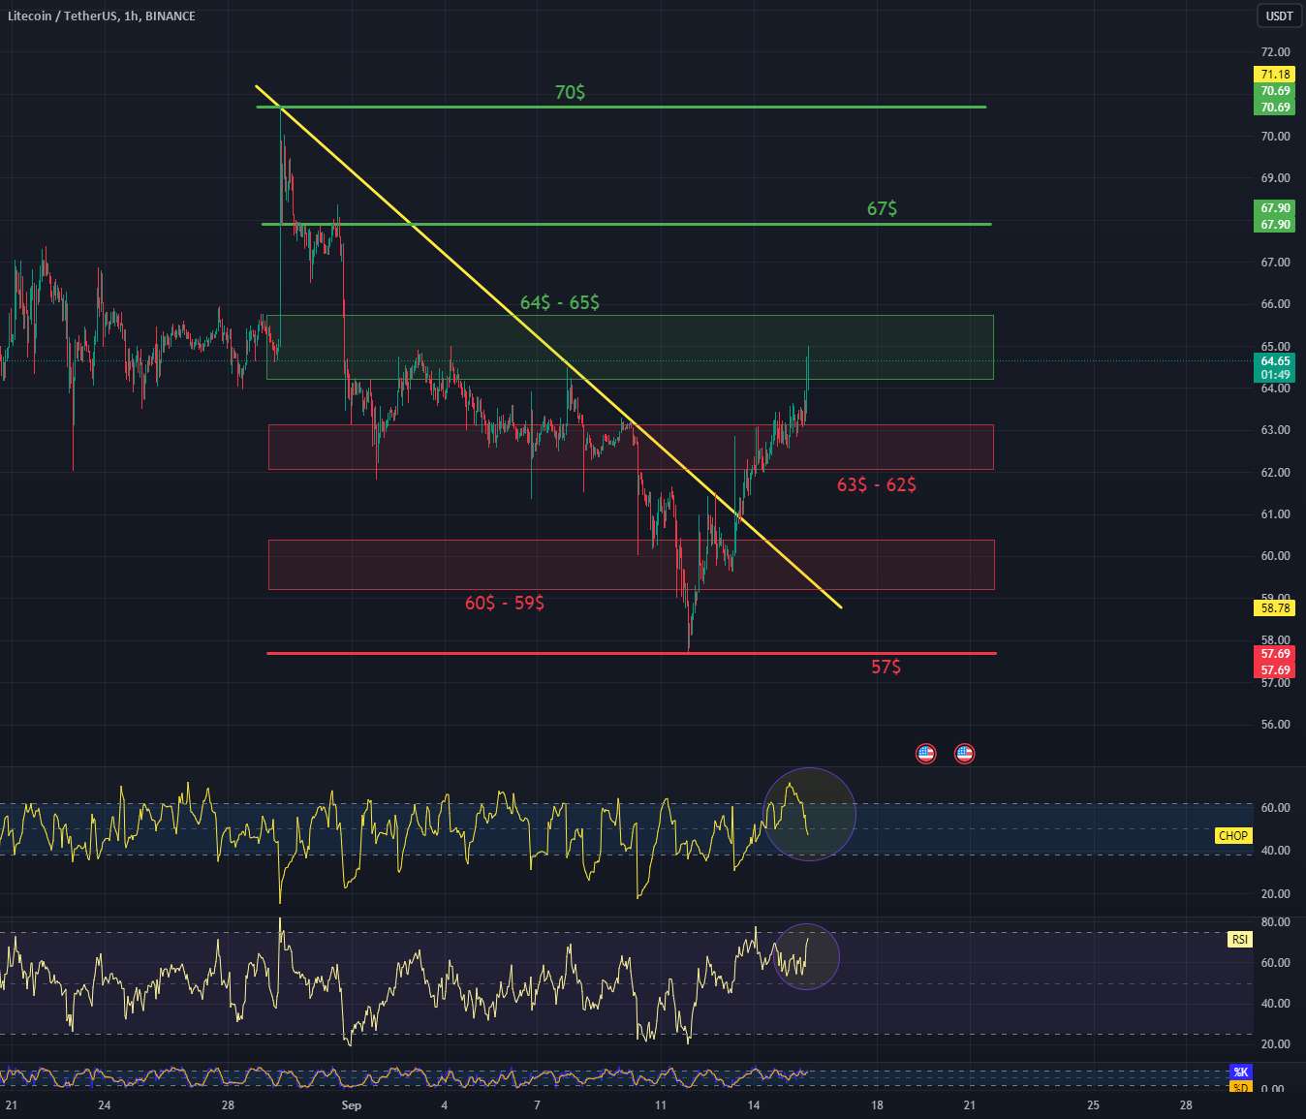Viewport: 1306px width, 1119px height.
Task: Click the 'Sep' date axis label
Action: point(351,1105)
